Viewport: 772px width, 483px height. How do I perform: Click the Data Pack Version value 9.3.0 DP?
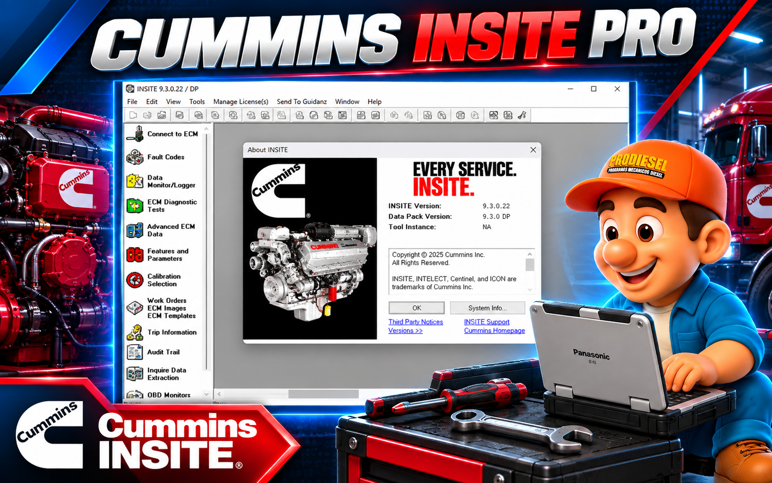496,217
